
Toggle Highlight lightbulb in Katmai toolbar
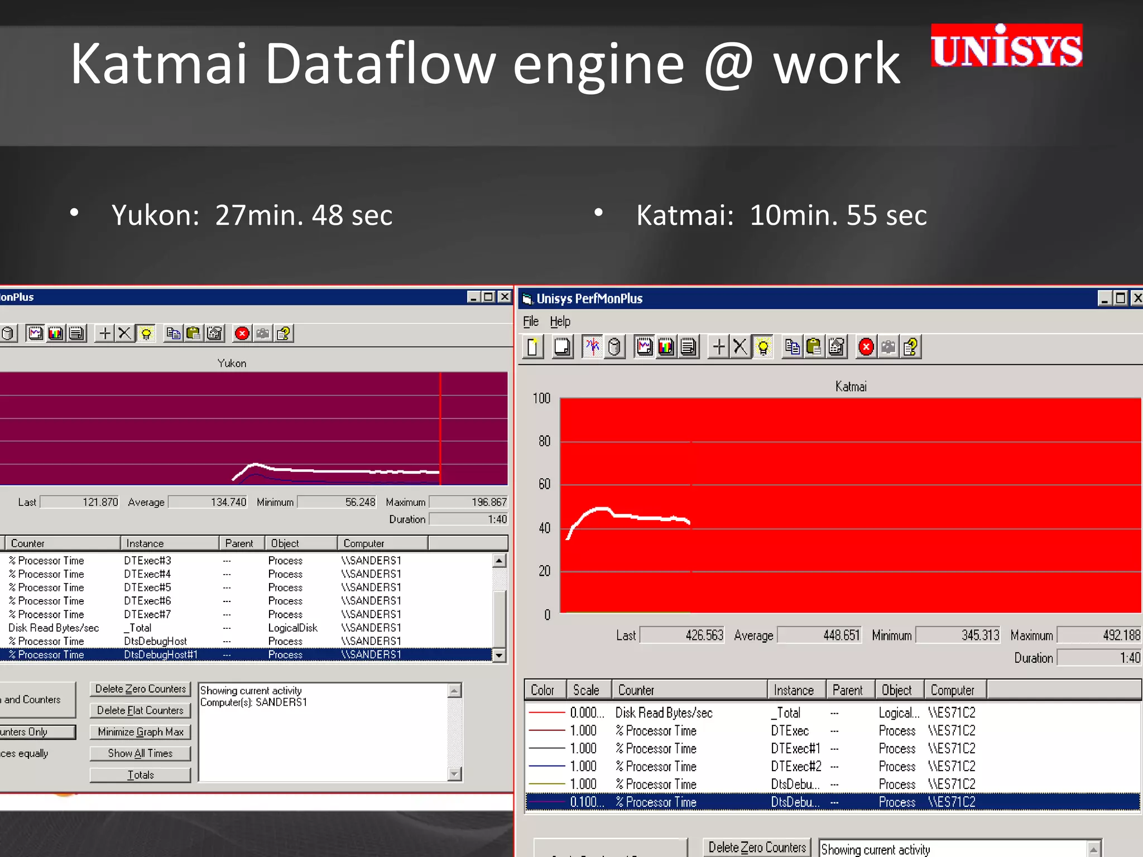pos(762,347)
